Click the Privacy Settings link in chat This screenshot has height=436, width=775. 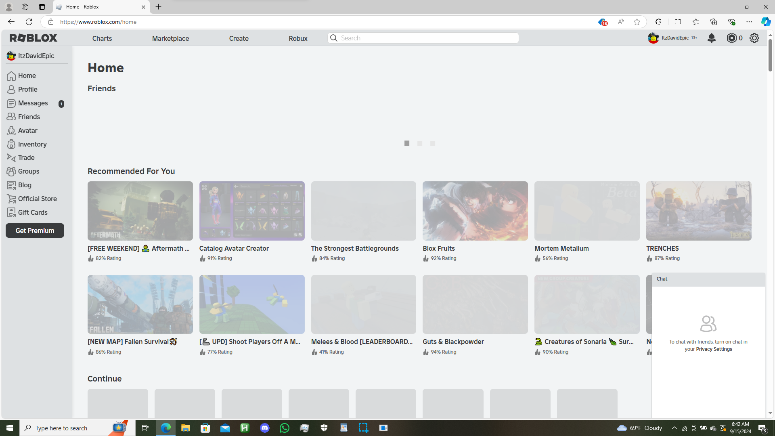pyautogui.click(x=714, y=349)
